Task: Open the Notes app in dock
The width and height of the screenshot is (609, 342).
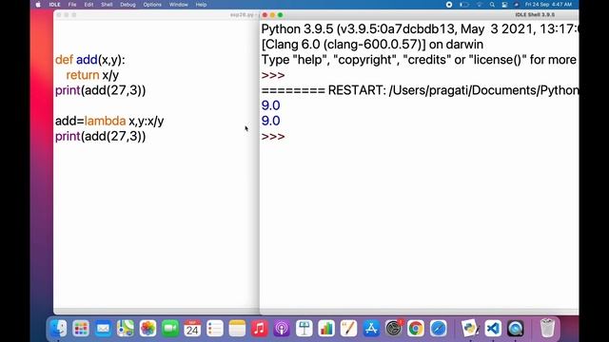Action: click(237, 329)
